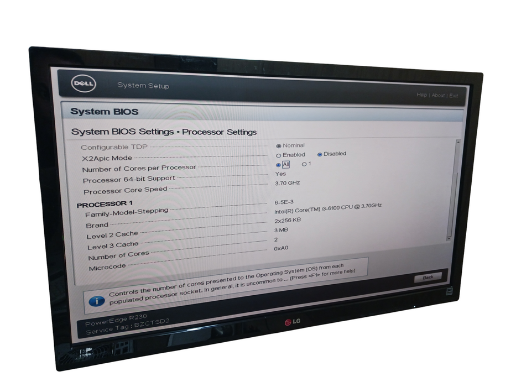Click the Configurable TDP label
Viewport: 516px width, 387px height.
(x=114, y=147)
